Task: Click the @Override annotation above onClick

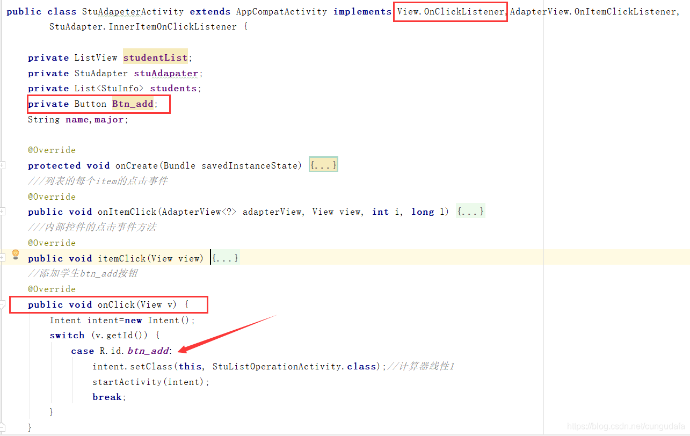Action: click(52, 289)
